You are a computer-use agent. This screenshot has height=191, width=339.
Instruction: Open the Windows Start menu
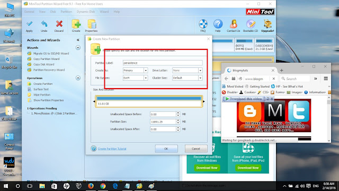[x=6, y=186]
